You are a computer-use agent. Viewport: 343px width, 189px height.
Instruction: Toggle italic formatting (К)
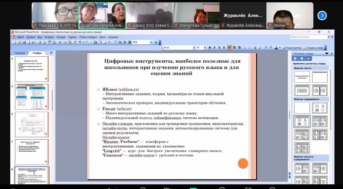(x=214, y=48)
